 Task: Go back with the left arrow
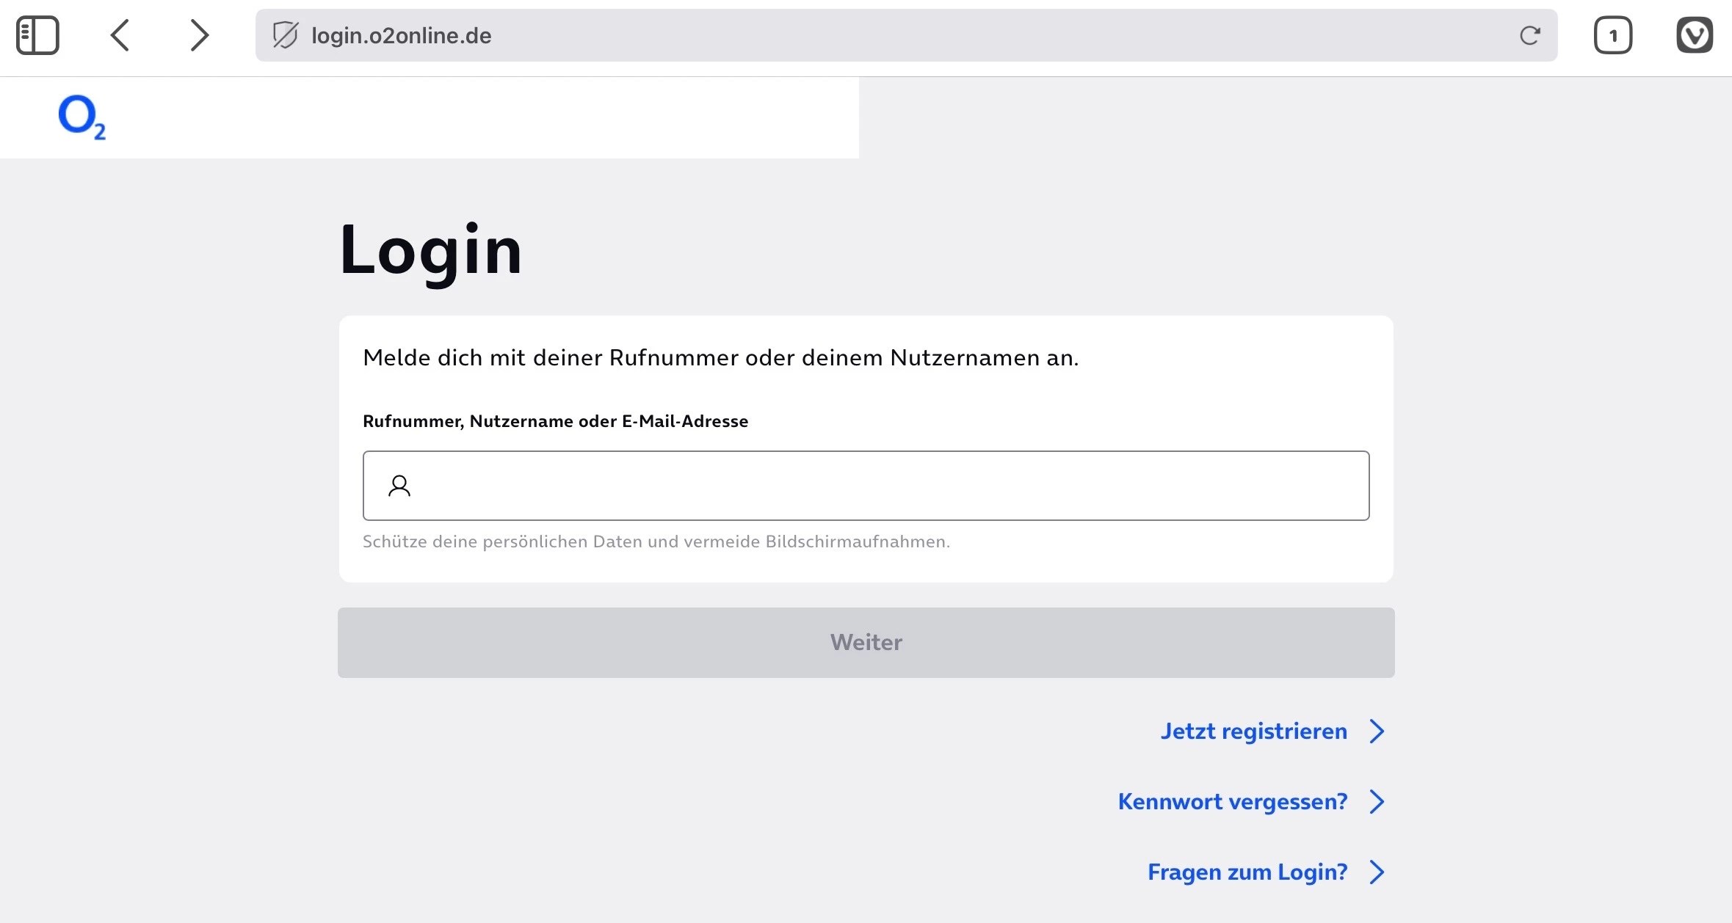(x=120, y=35)
